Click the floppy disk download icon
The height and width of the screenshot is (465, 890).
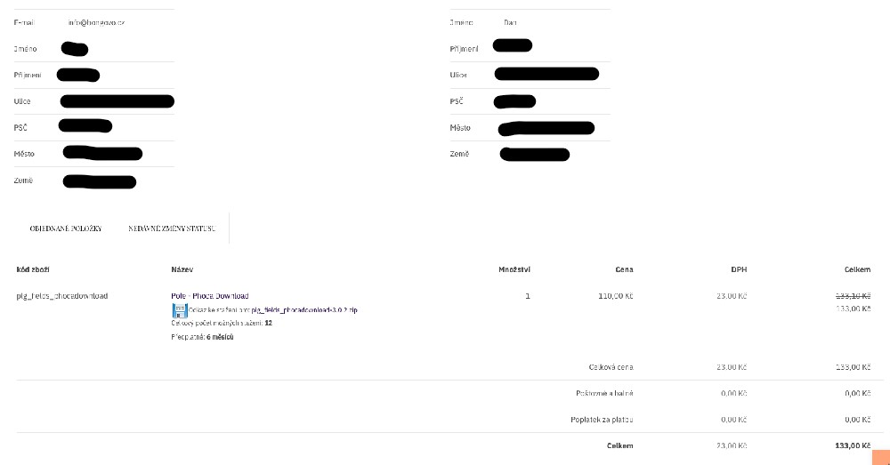point(178,310)
